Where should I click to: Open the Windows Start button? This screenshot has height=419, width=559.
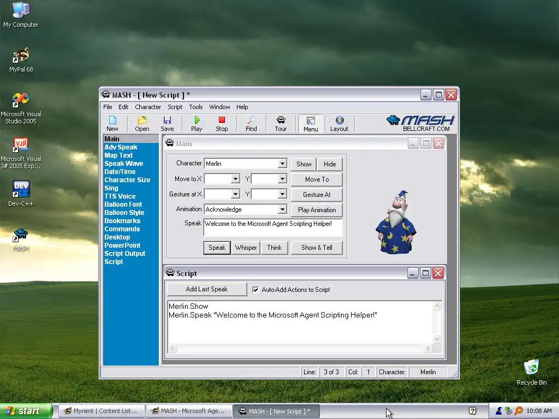tap(26, 411)
